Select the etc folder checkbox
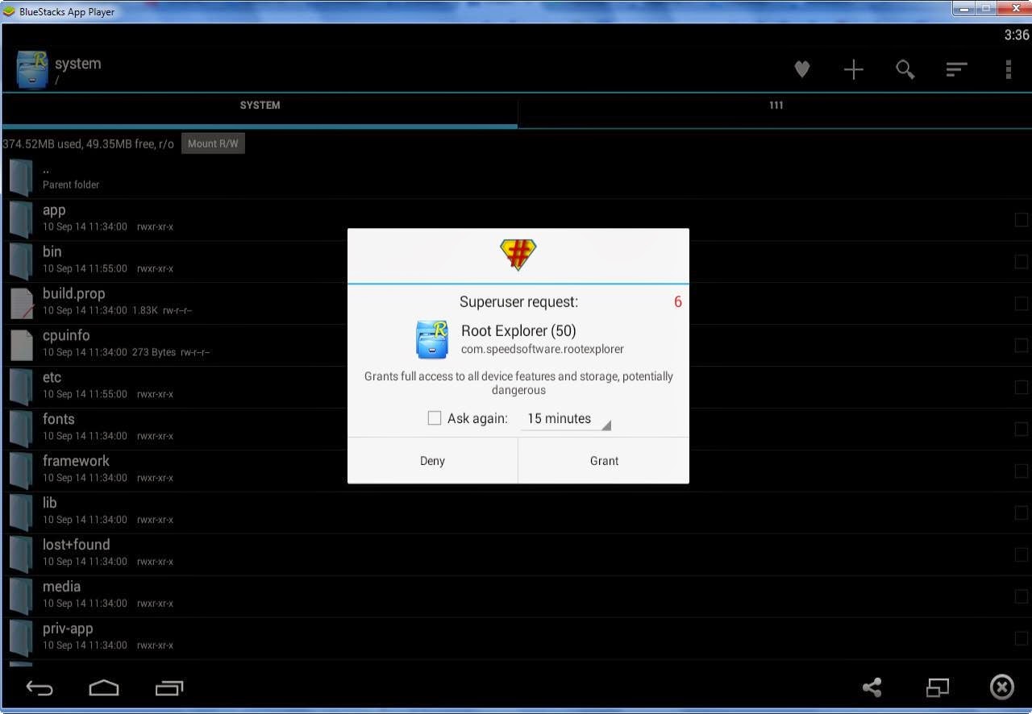Image resolution: width=1032 pixels, height=714 pixels. (x=1022, y=387)
